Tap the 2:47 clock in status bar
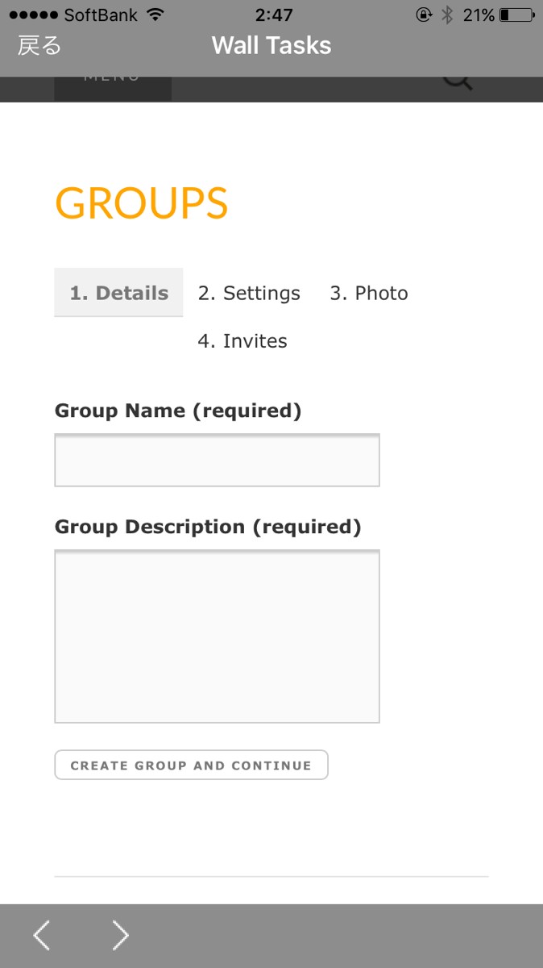Image resolution: width=543 pixels, height=968 pixels. [x=274, y=15]
